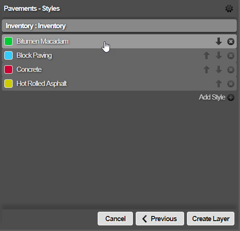This screenshot has width=240, height=231.
Task: Move Hot Rolled Asphalt style up
Action: [x=218, y=84]
